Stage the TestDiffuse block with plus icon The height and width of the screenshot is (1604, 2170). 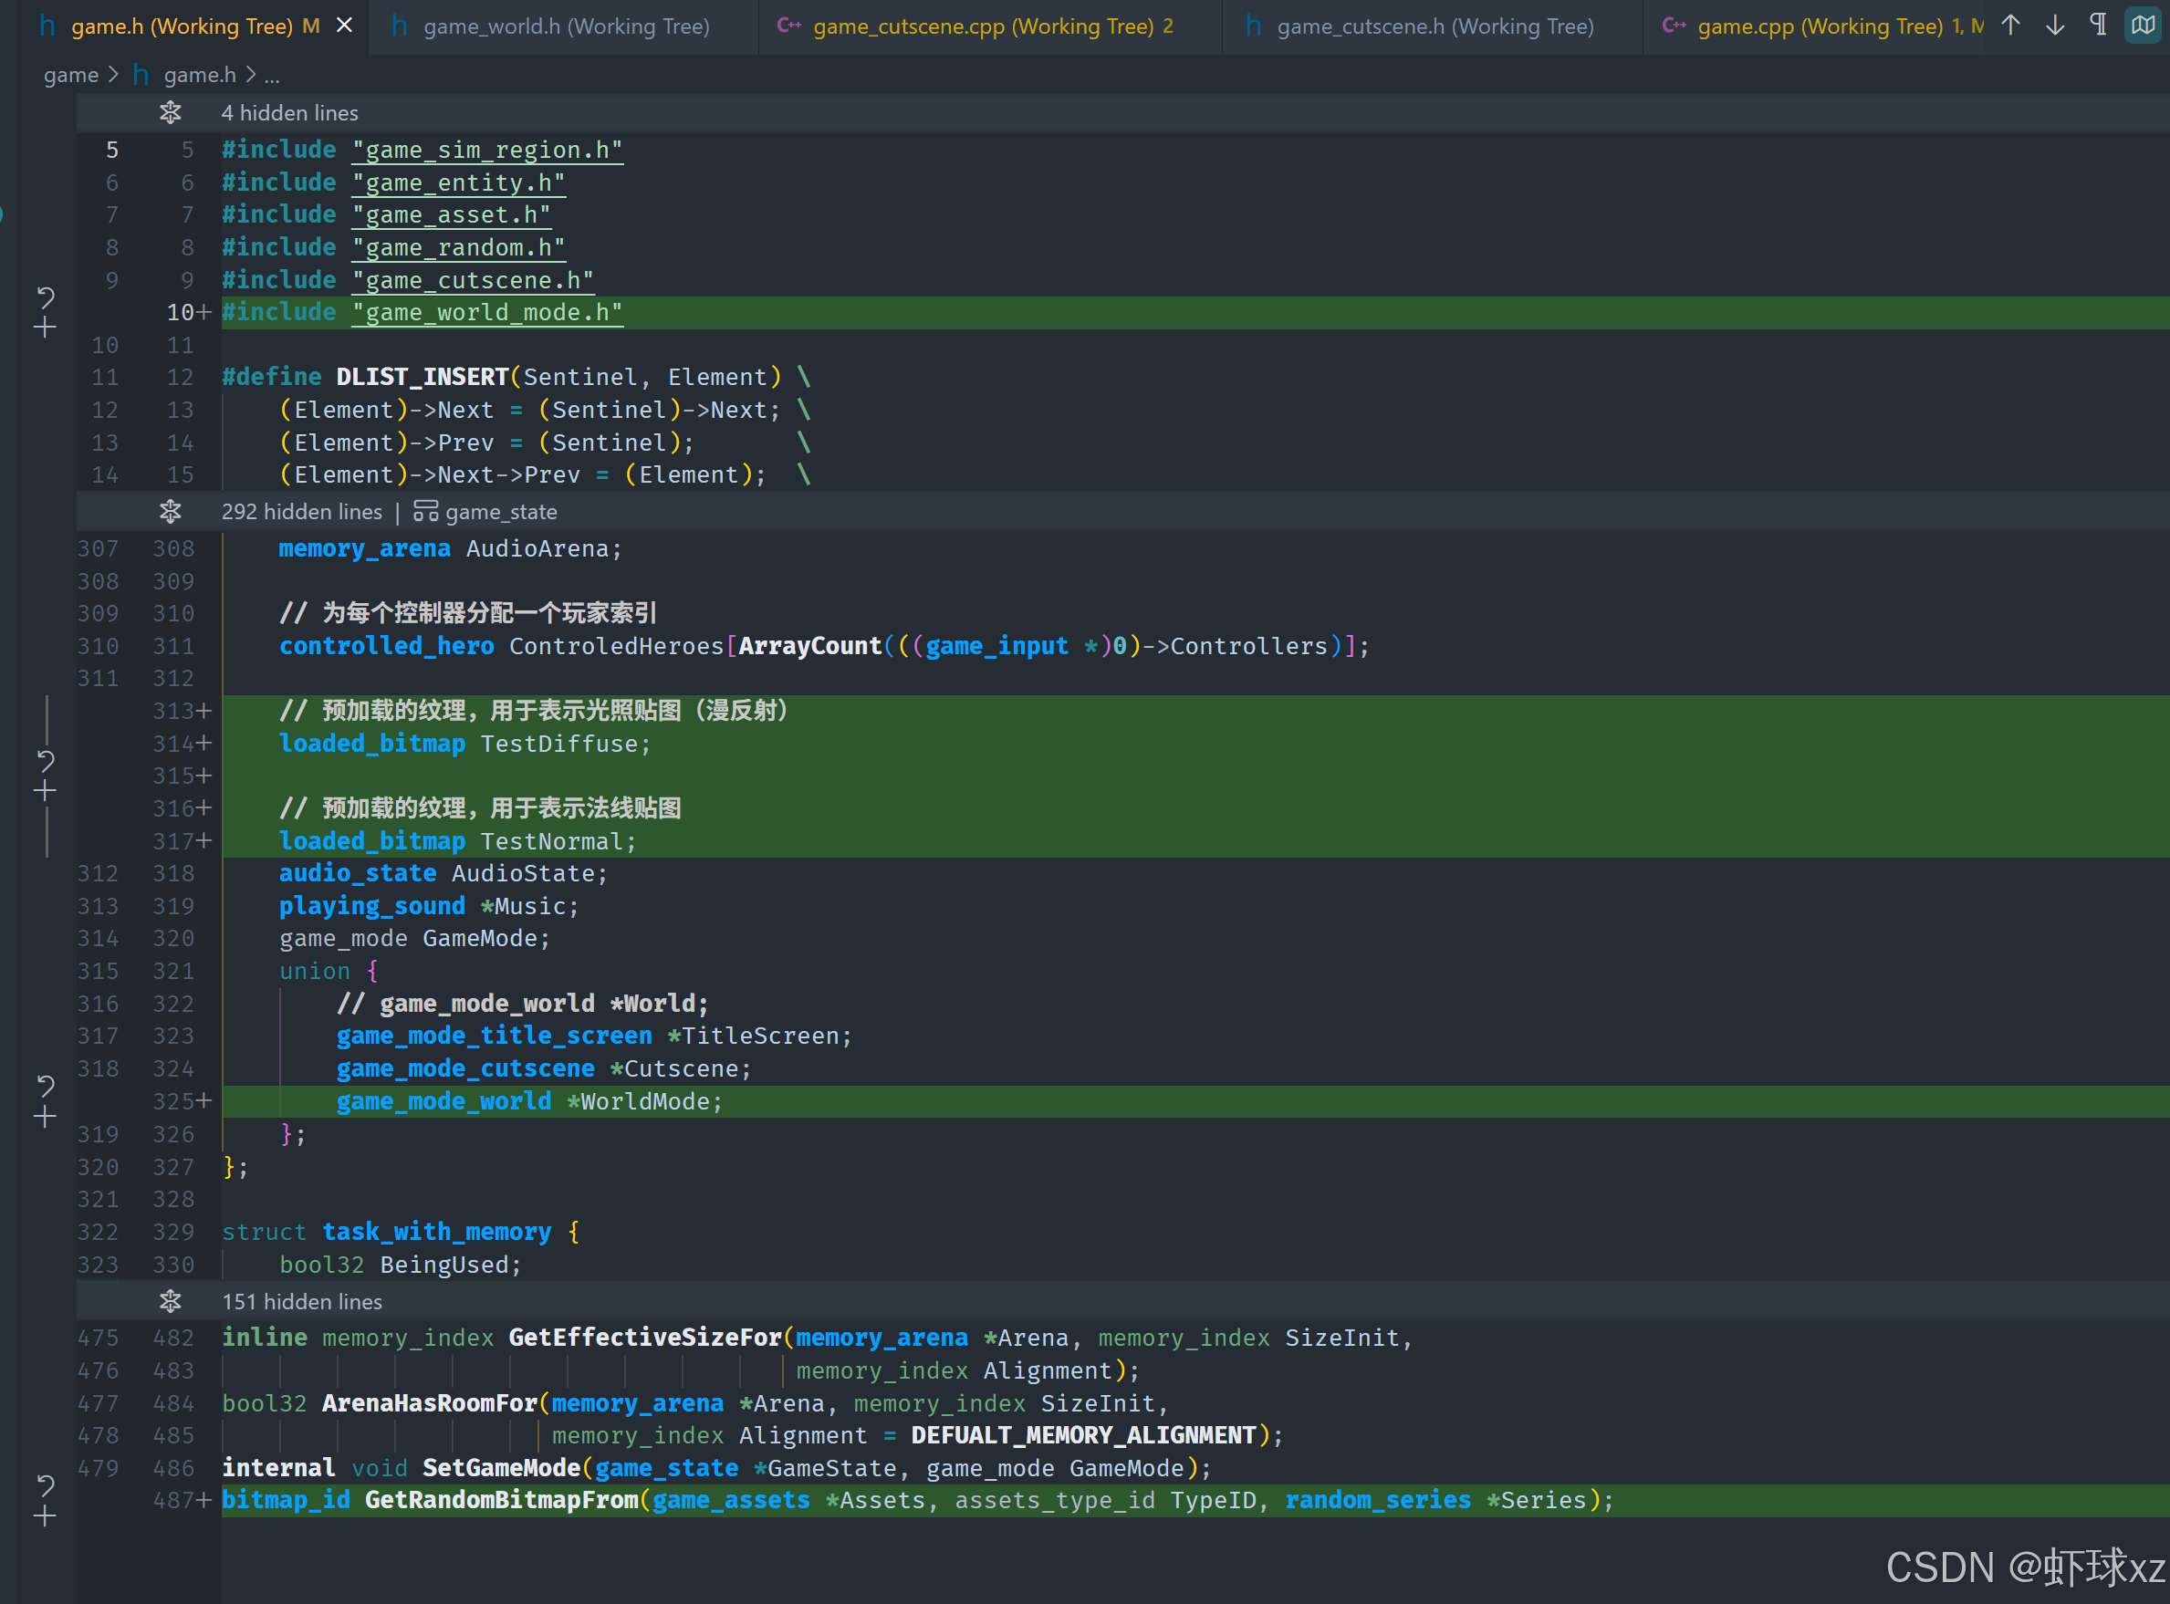(x=45, y=791)
